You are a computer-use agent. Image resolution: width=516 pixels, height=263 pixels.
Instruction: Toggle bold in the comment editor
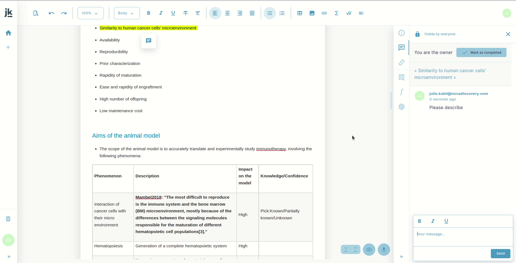(419, 221)
